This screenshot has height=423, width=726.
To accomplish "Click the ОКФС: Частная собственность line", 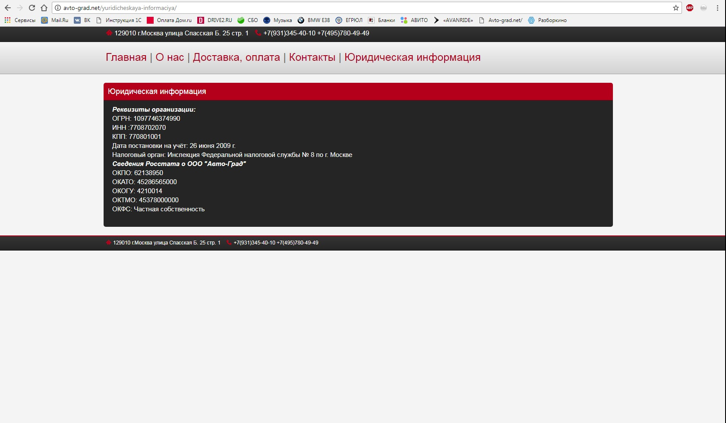I will (158, 209).
